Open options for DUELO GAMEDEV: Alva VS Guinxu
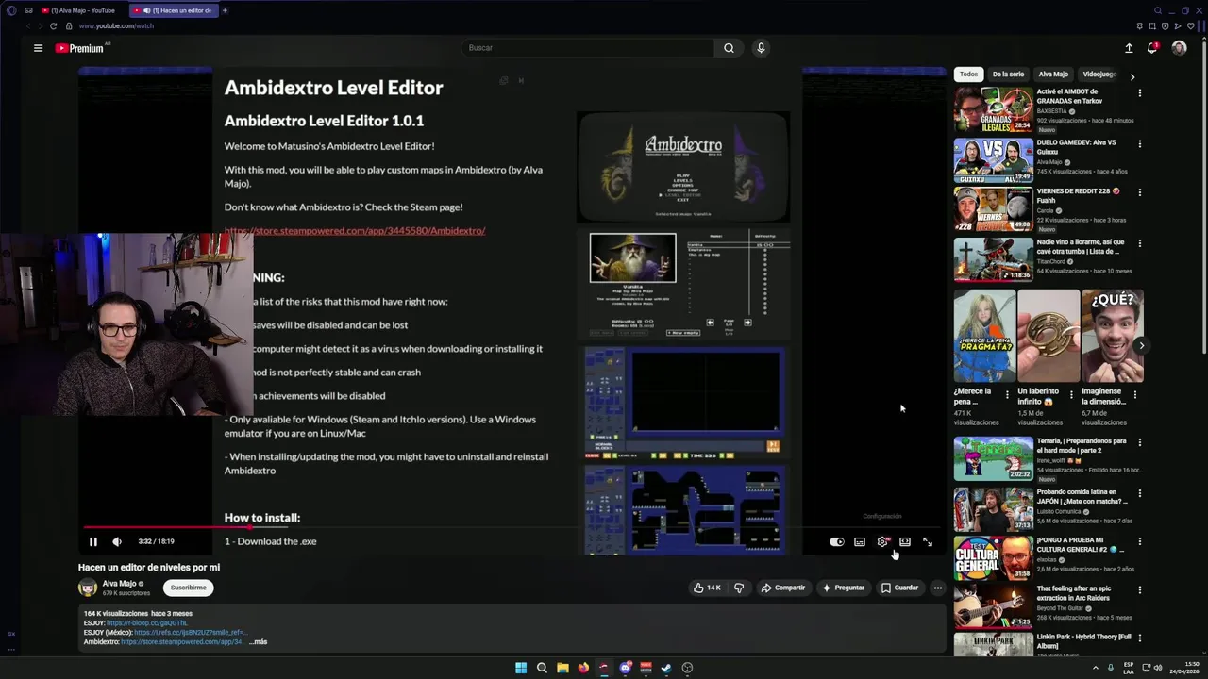 1139,144
